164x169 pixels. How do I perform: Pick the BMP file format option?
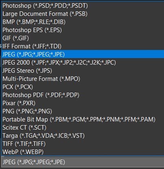tap(83, 22)
